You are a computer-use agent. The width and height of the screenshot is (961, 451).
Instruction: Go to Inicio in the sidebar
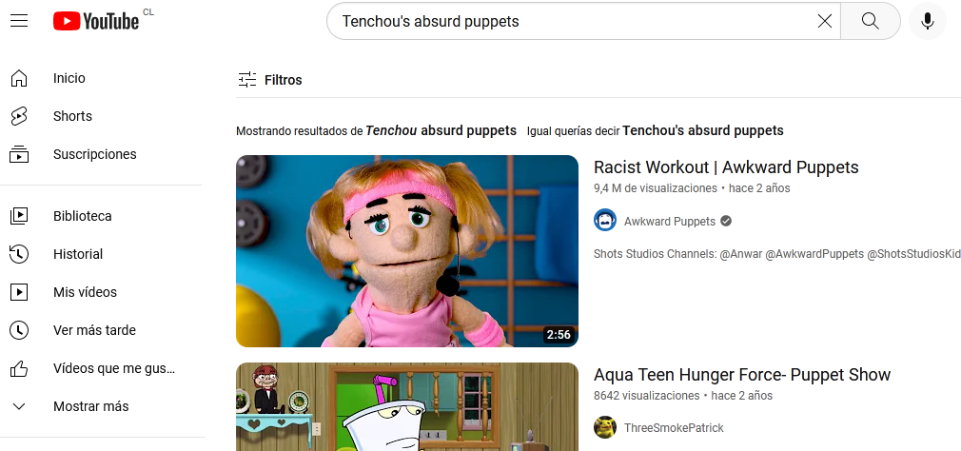[x=69, y=78]
